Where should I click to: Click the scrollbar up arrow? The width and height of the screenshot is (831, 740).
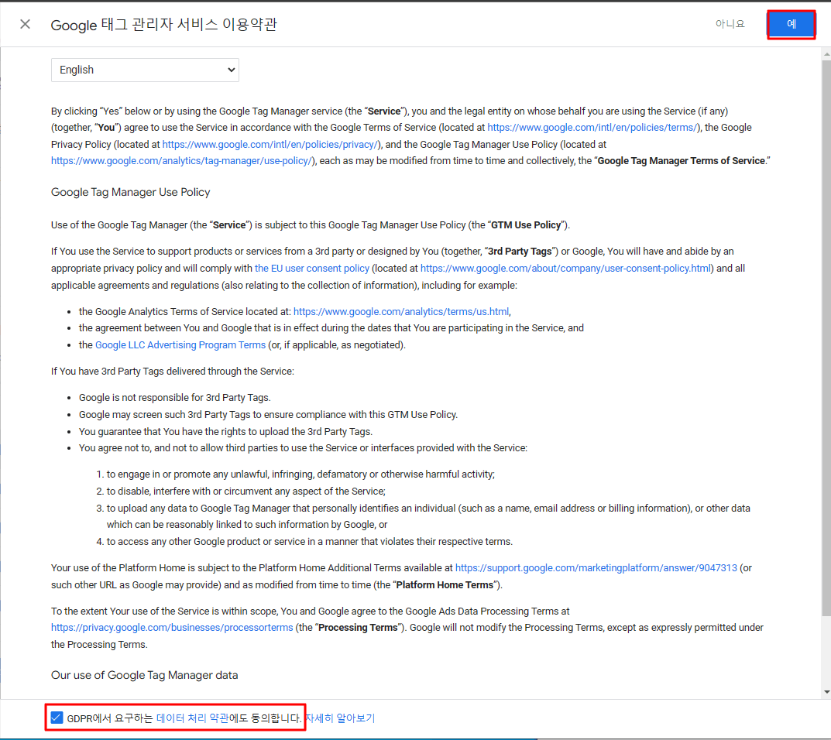(x=826, y=54)
